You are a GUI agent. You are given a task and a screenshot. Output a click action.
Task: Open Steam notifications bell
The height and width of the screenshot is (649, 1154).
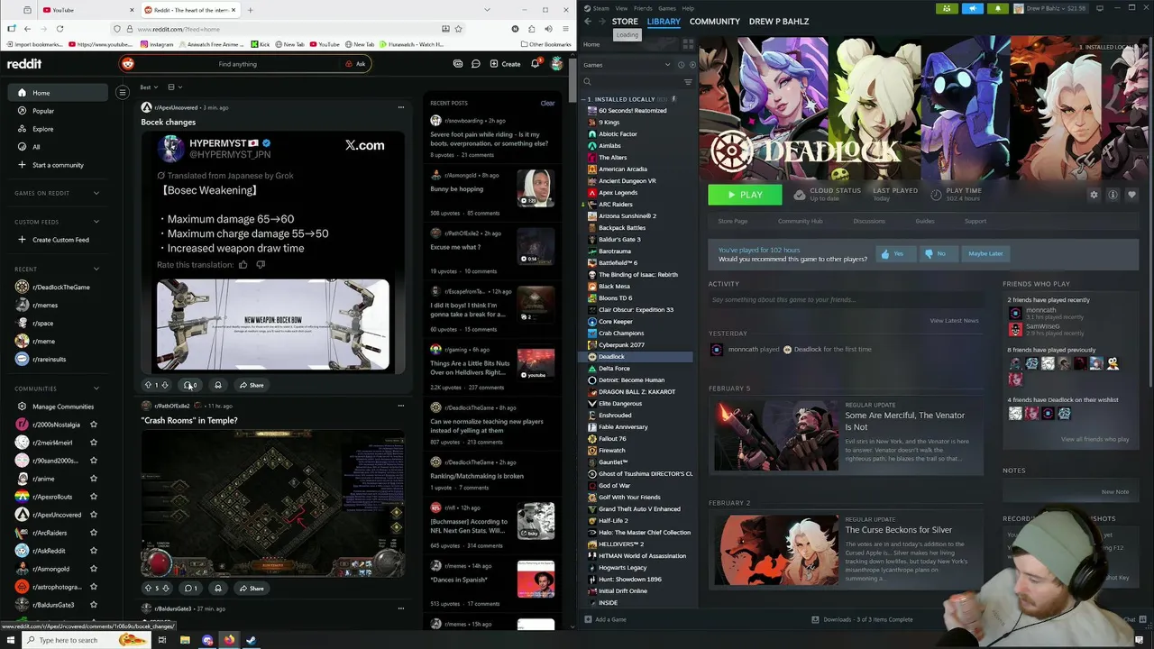tap(998, 8)
